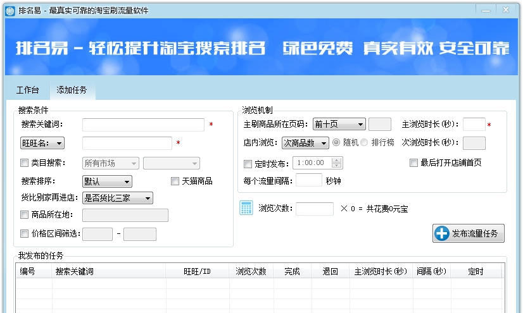Choose the 排行榜 radio option
This screenshot has height=313, width=523.
[364, 143]
